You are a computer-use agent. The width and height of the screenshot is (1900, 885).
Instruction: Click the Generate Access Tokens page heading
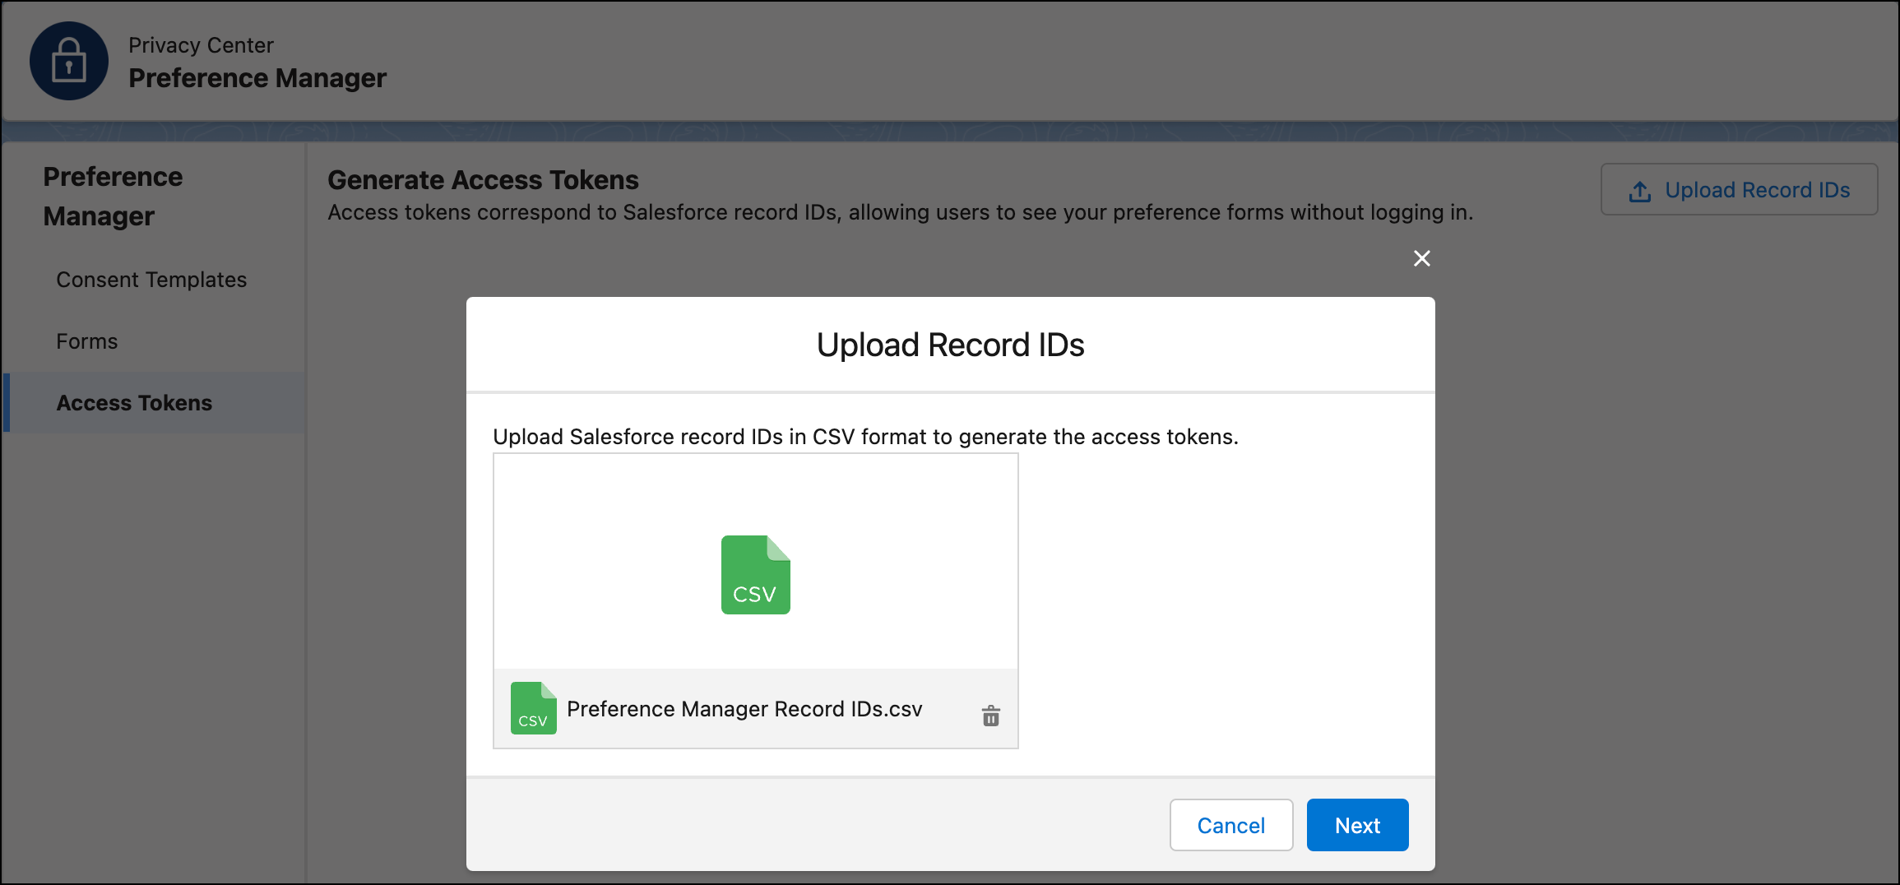tap(482, 179)
